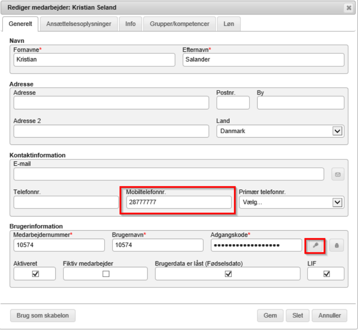Click Brug som skabelon button
Image resolution: width=358 pixels, height=330 pixels.
[43, 316]
